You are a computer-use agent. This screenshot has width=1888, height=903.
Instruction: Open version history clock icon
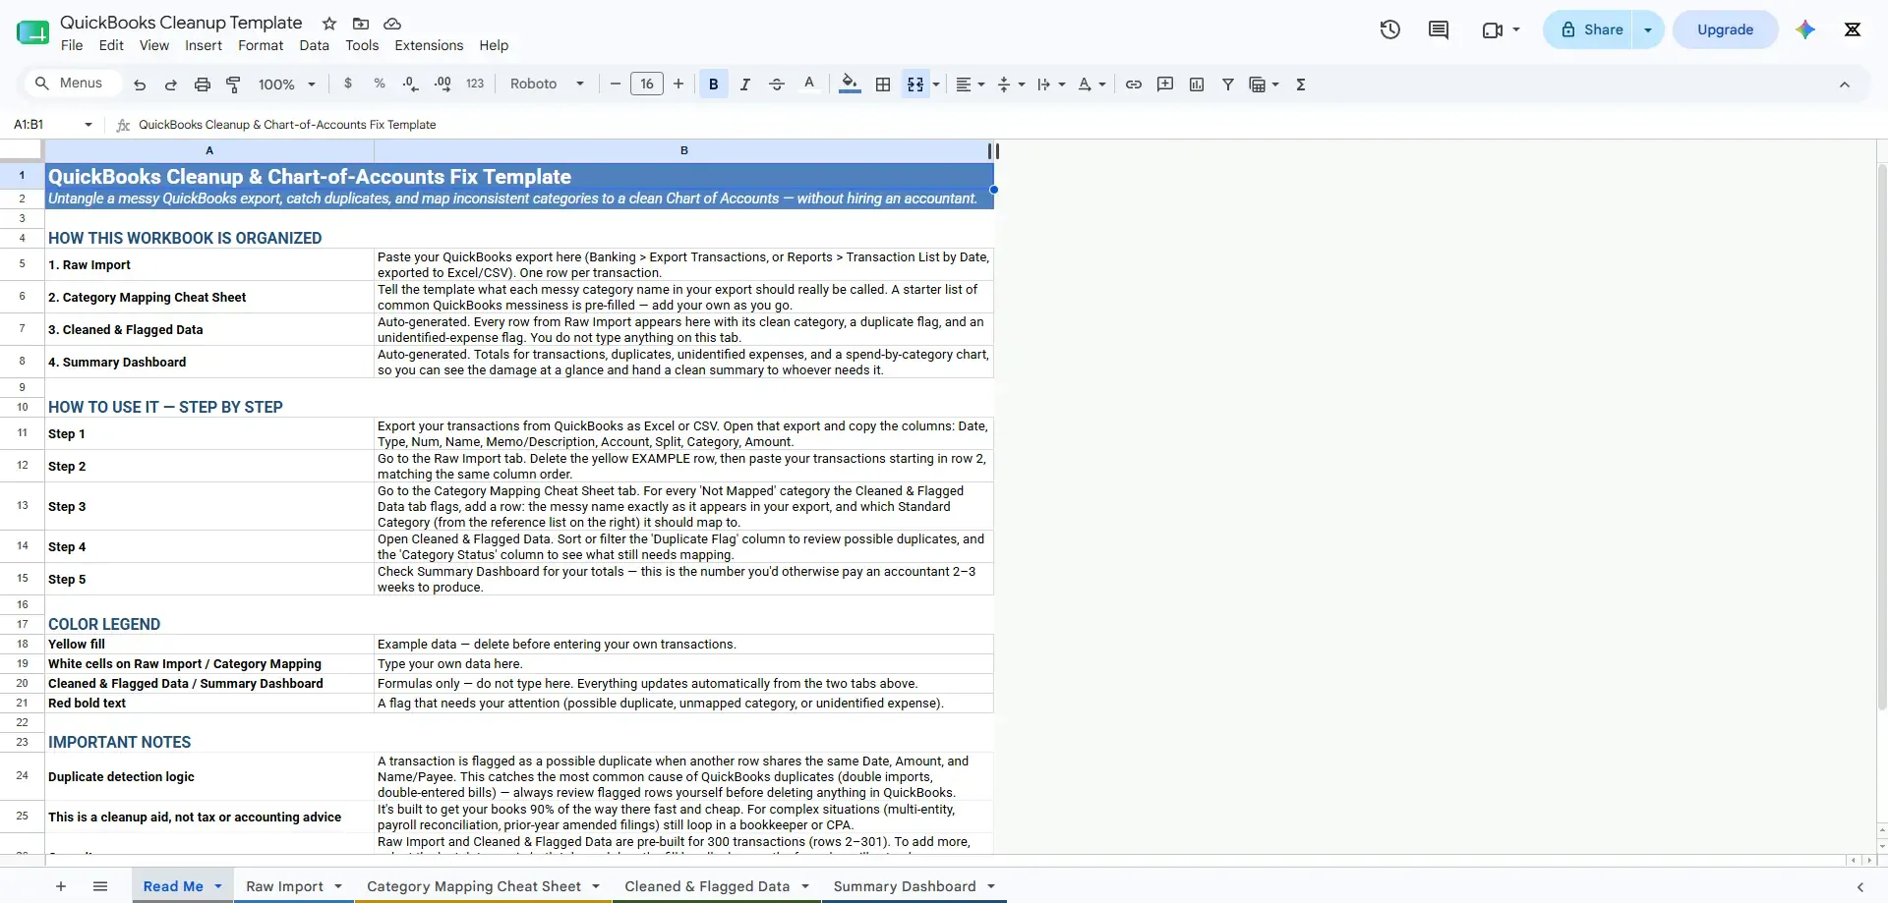tap(1390, 29)
